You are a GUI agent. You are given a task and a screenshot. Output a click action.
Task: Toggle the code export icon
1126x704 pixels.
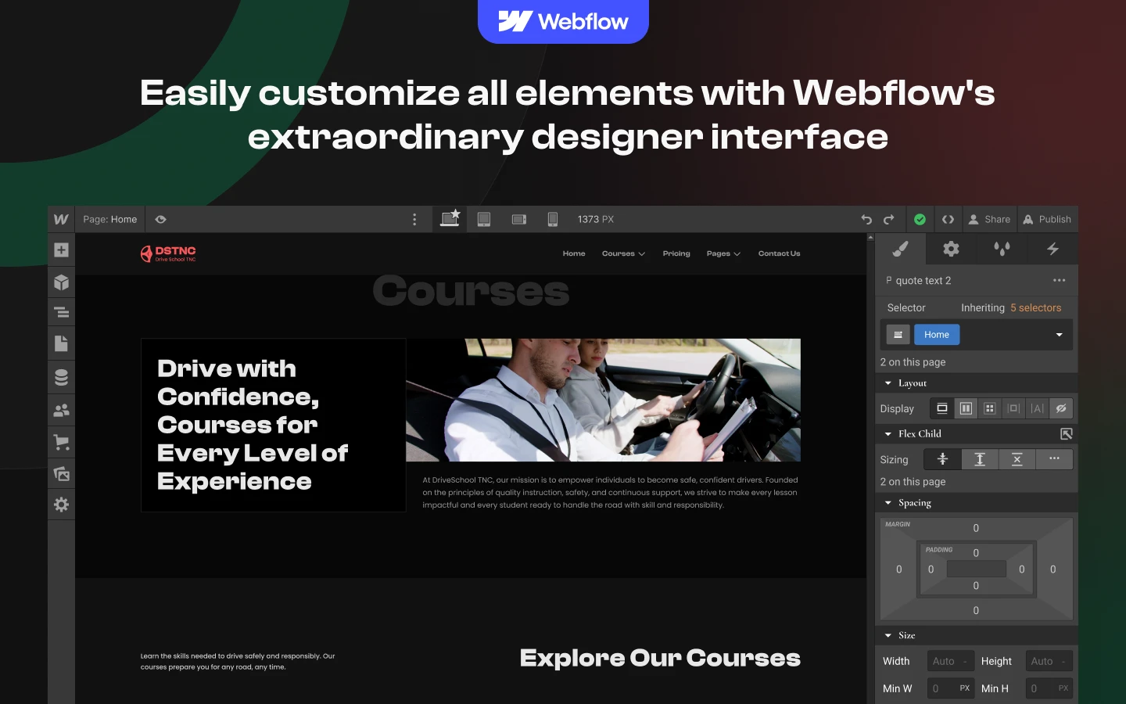(948, 220)
